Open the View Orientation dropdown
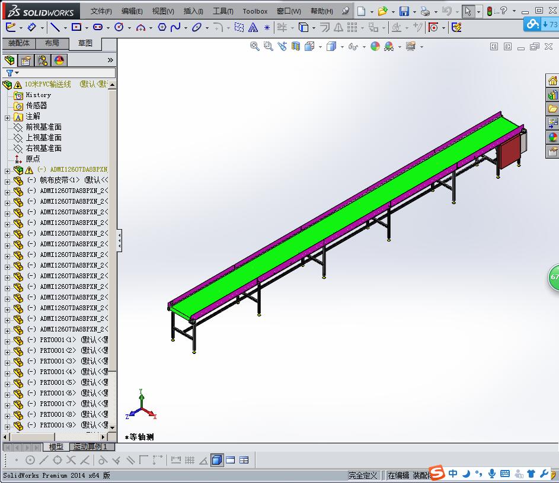The image size is (559, 483). [x=320, y=46]
